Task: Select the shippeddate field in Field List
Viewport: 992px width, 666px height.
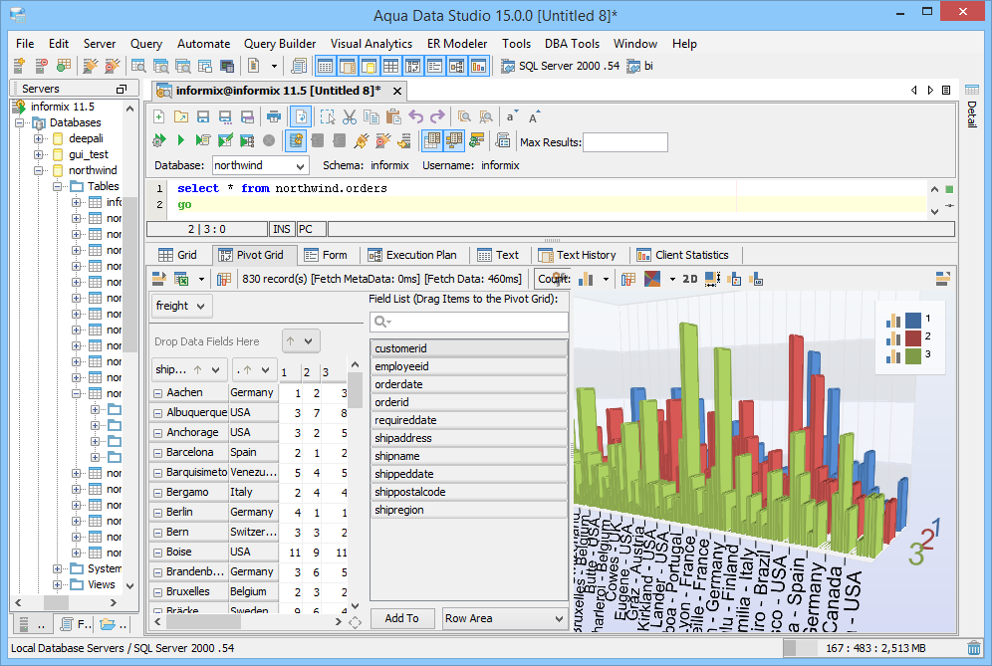Action: click(x=469, y=474)
